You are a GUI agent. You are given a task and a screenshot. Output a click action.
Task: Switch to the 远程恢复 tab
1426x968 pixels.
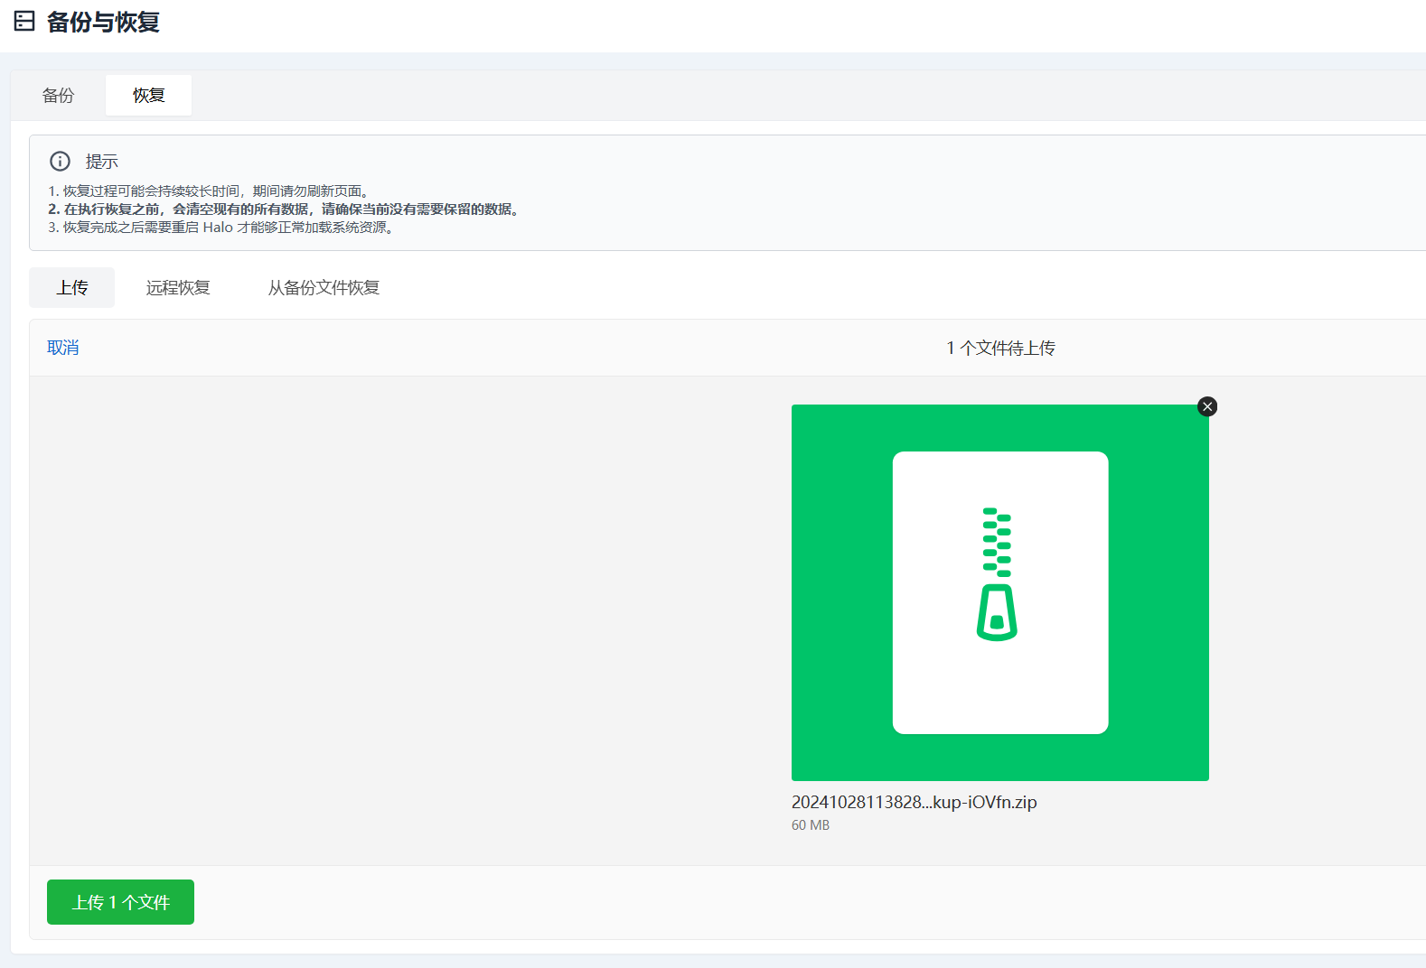(x=178, y=287)
